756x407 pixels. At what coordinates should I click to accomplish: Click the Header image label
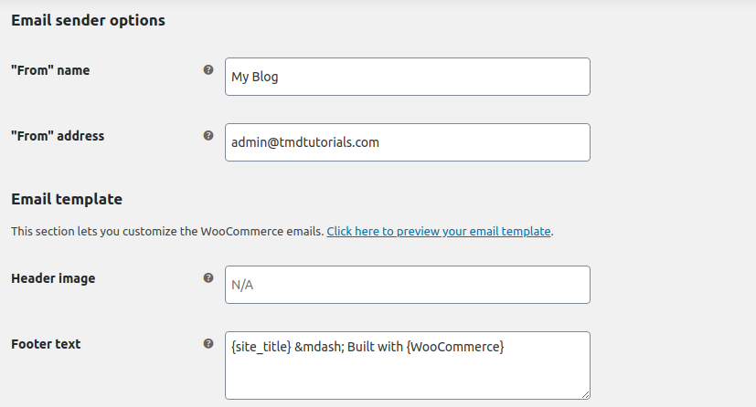[x=53, y=278]
